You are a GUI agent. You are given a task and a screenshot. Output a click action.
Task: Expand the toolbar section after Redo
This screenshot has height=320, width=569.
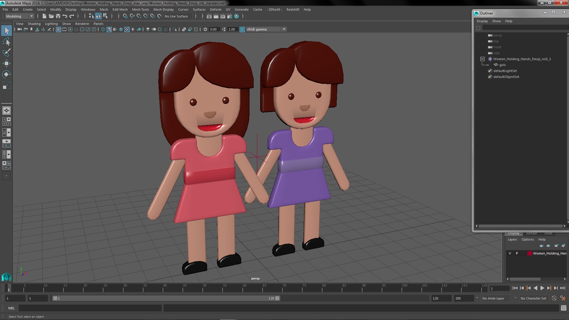click(78, 16)
